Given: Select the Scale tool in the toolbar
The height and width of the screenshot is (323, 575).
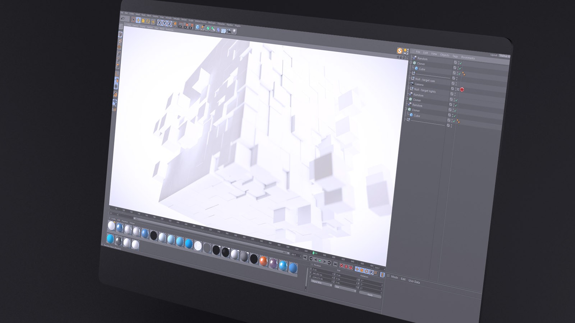Looking at the screenshot, I should (x=143, y=21).
